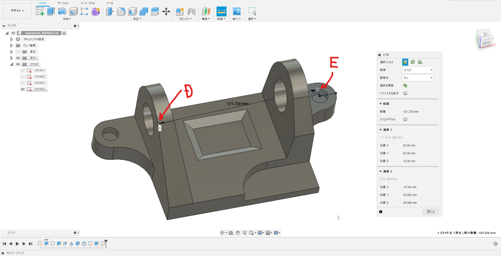Select the Revolve tool
The image size is (501, 256).
(62, 12)
